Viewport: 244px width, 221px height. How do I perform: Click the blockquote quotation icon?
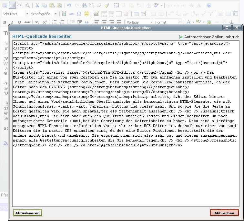[87, 22]
